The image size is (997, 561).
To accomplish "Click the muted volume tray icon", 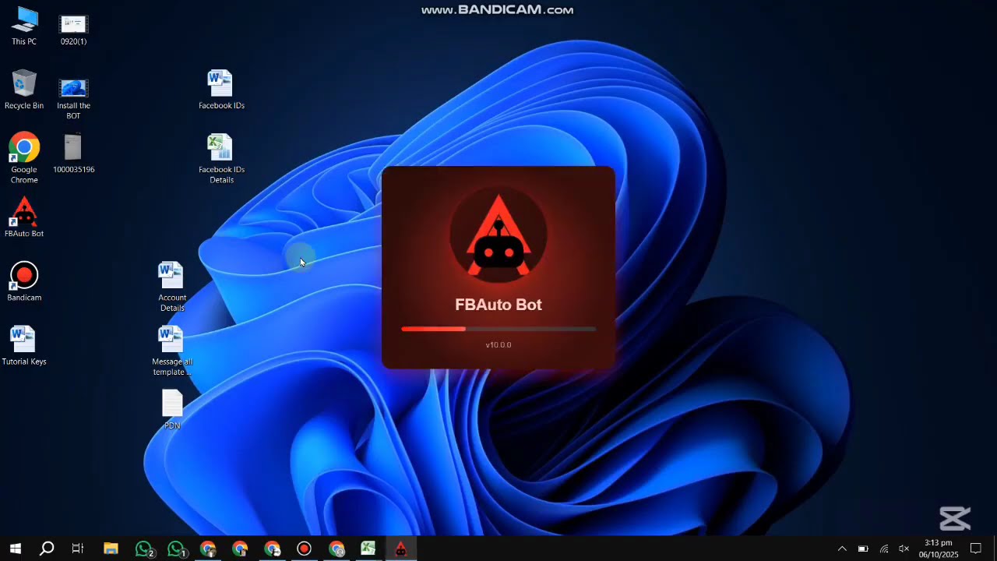I will (904, 549).
